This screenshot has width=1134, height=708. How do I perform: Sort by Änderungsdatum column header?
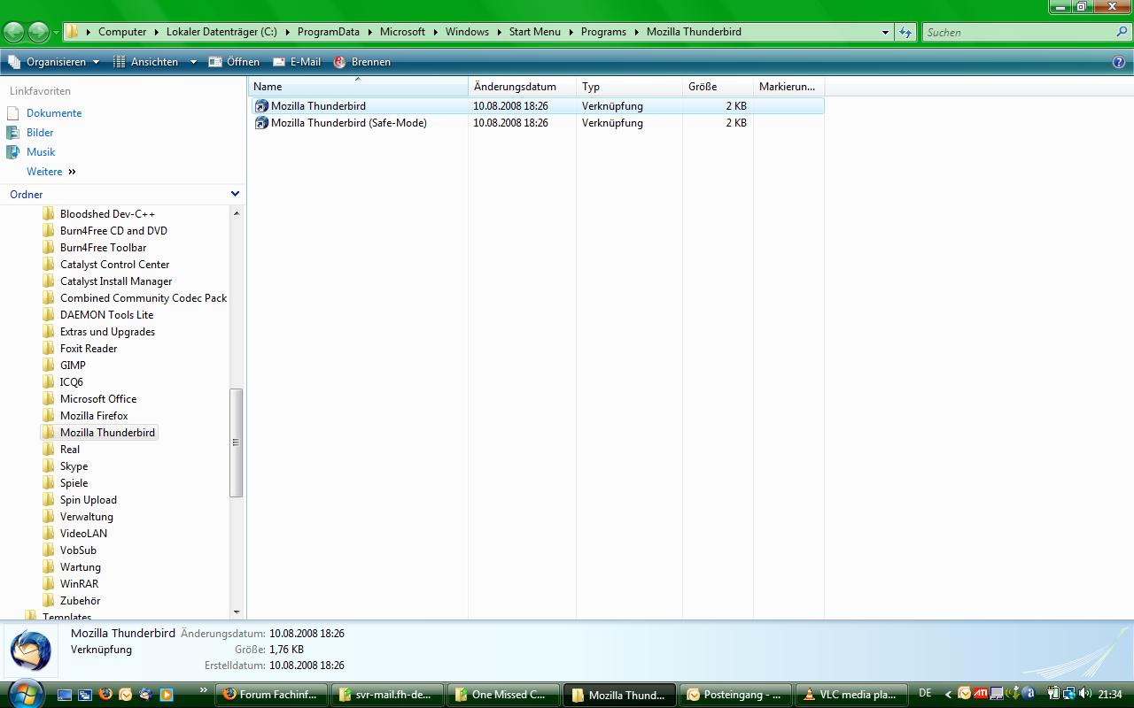(522, 87)
